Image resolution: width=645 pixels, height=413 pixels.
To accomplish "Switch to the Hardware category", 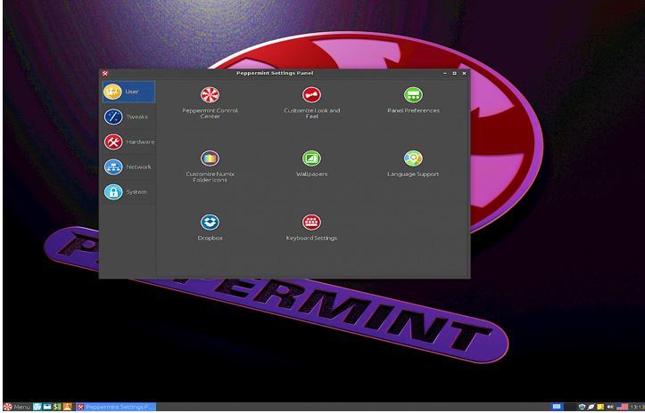I will [128, 142].
